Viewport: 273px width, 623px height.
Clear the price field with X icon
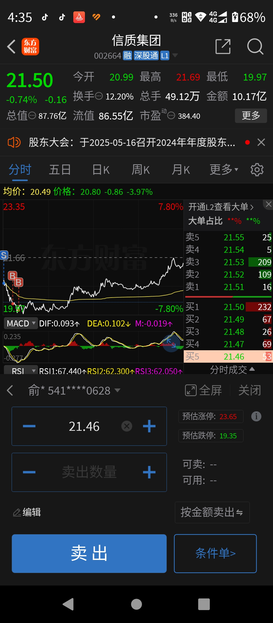click(x=127, y=426)
